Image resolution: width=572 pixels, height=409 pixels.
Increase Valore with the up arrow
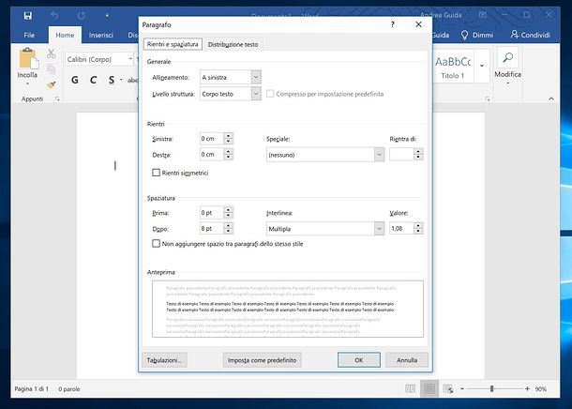pos(418,225)
